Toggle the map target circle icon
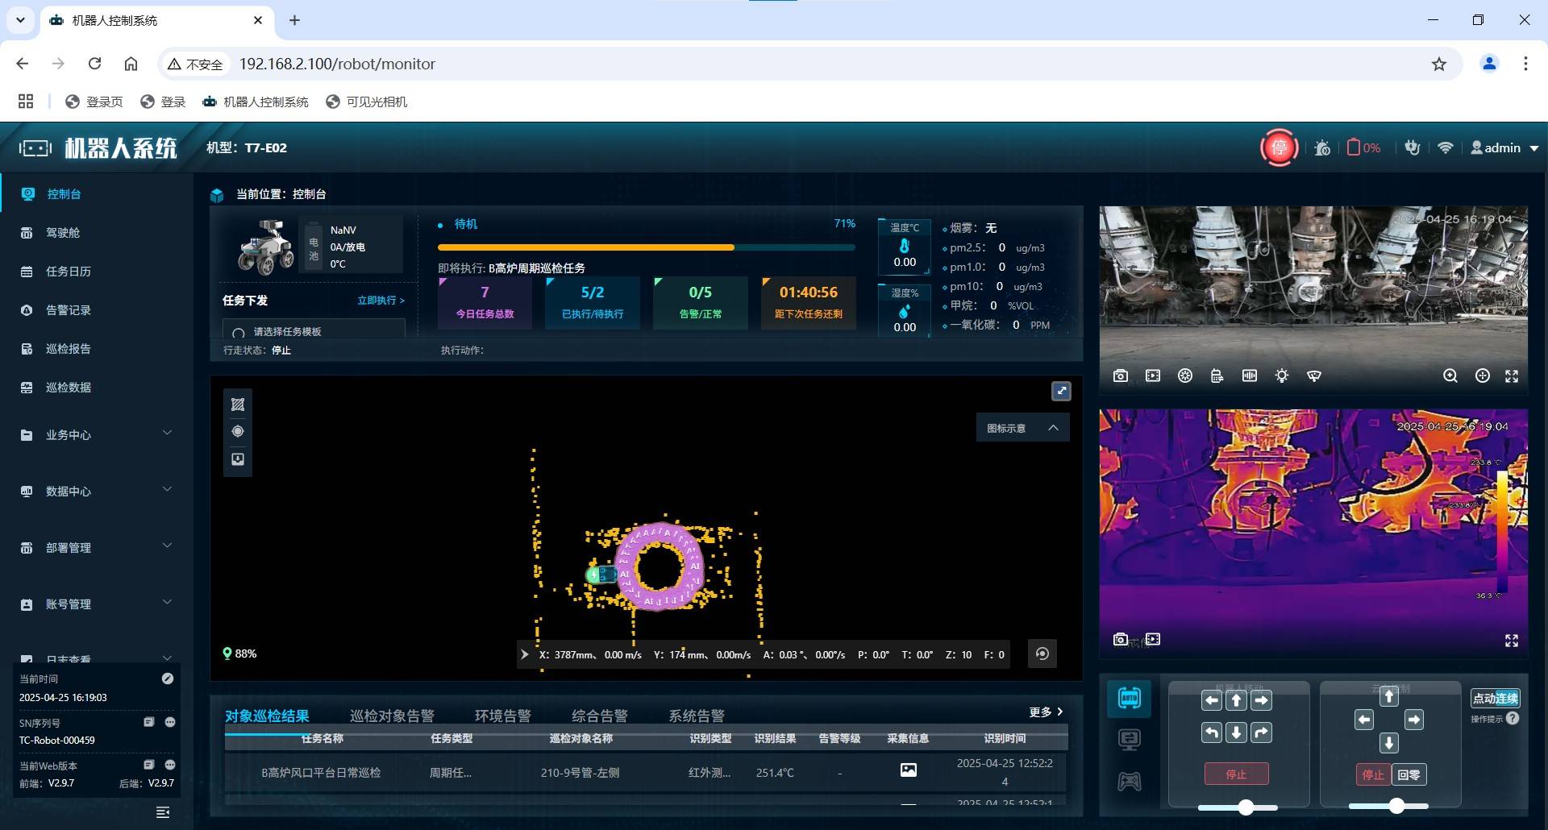The image size is (1548, 830). point(238,431)
